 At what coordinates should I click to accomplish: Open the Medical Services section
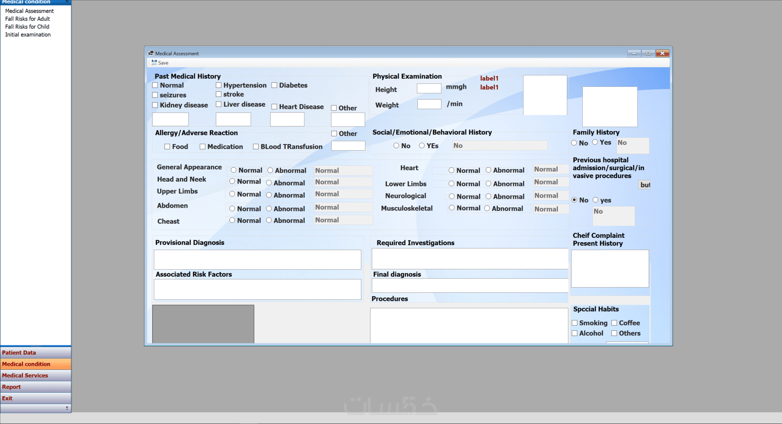click(36, 376)
